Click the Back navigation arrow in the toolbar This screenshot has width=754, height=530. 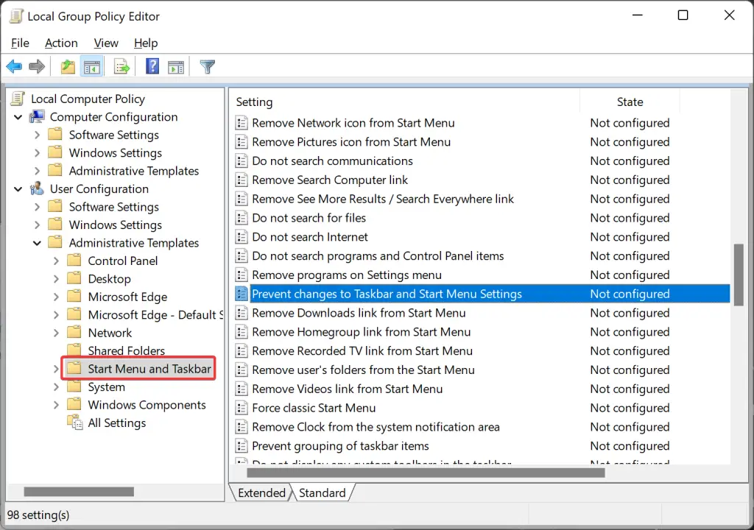pyautogui.click(x=13, y=66)
